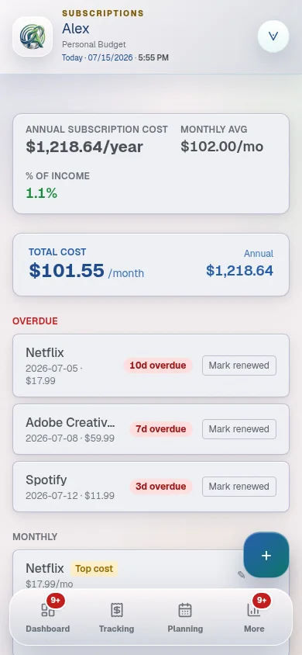Mark Spotify subscription as renewed

click(x=239, y=487)
